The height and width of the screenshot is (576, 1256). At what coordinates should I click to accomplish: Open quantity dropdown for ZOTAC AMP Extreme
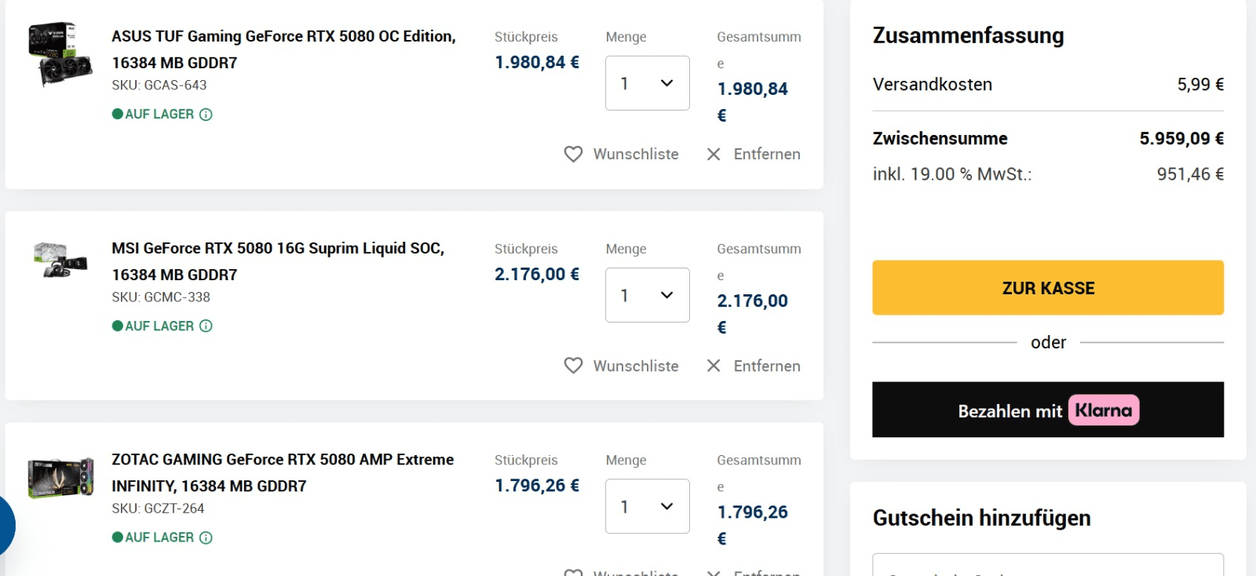(x=647, y=506)
